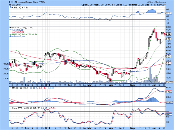Click the MACD(12,26,9) panel label
174x130 pixels.
[x=21, y=88]
